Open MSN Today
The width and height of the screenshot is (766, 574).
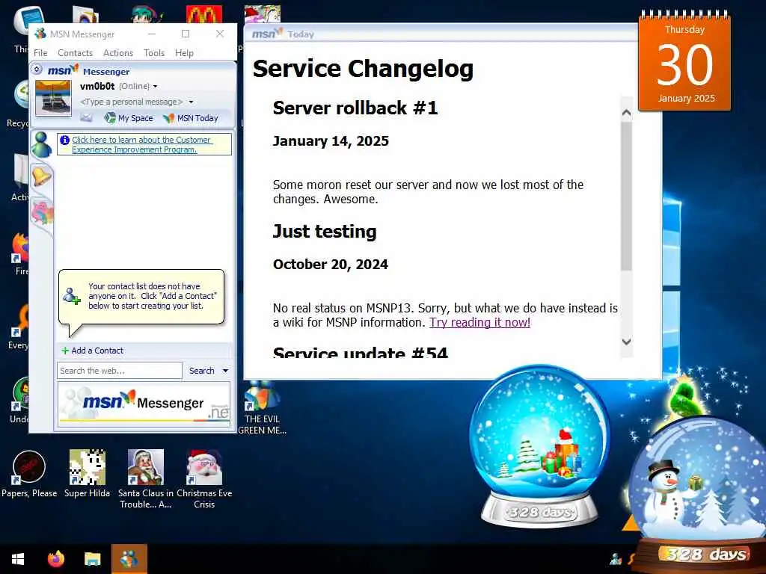(191, 117)
